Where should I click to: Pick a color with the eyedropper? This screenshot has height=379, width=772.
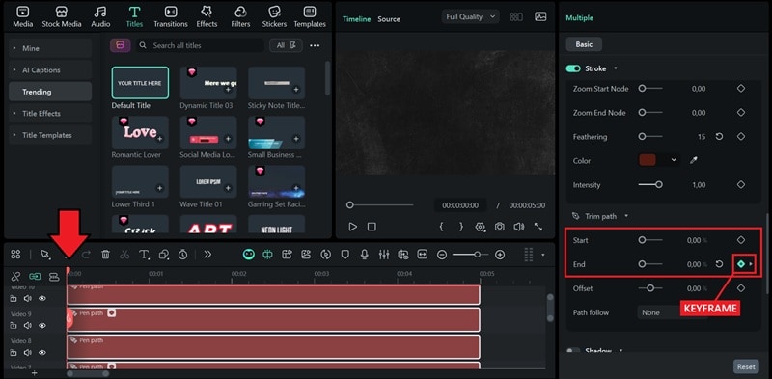tap(694, 160)
